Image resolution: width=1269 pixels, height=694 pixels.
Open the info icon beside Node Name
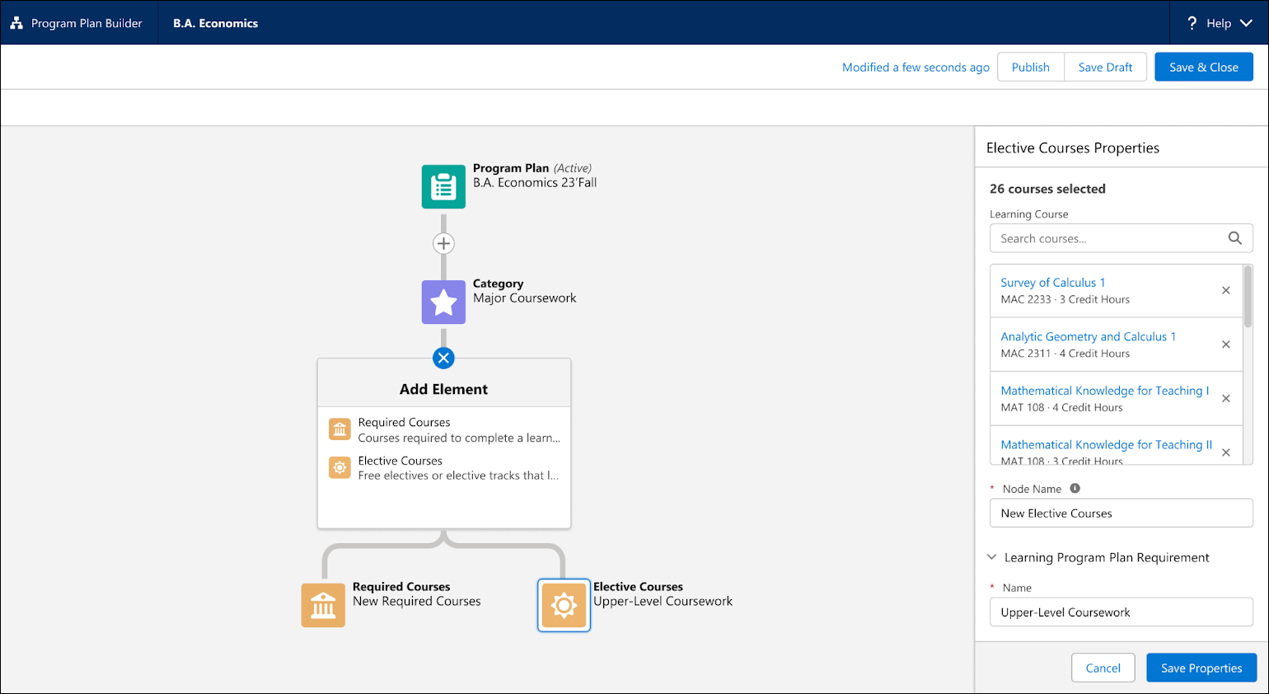[1074, 488]
